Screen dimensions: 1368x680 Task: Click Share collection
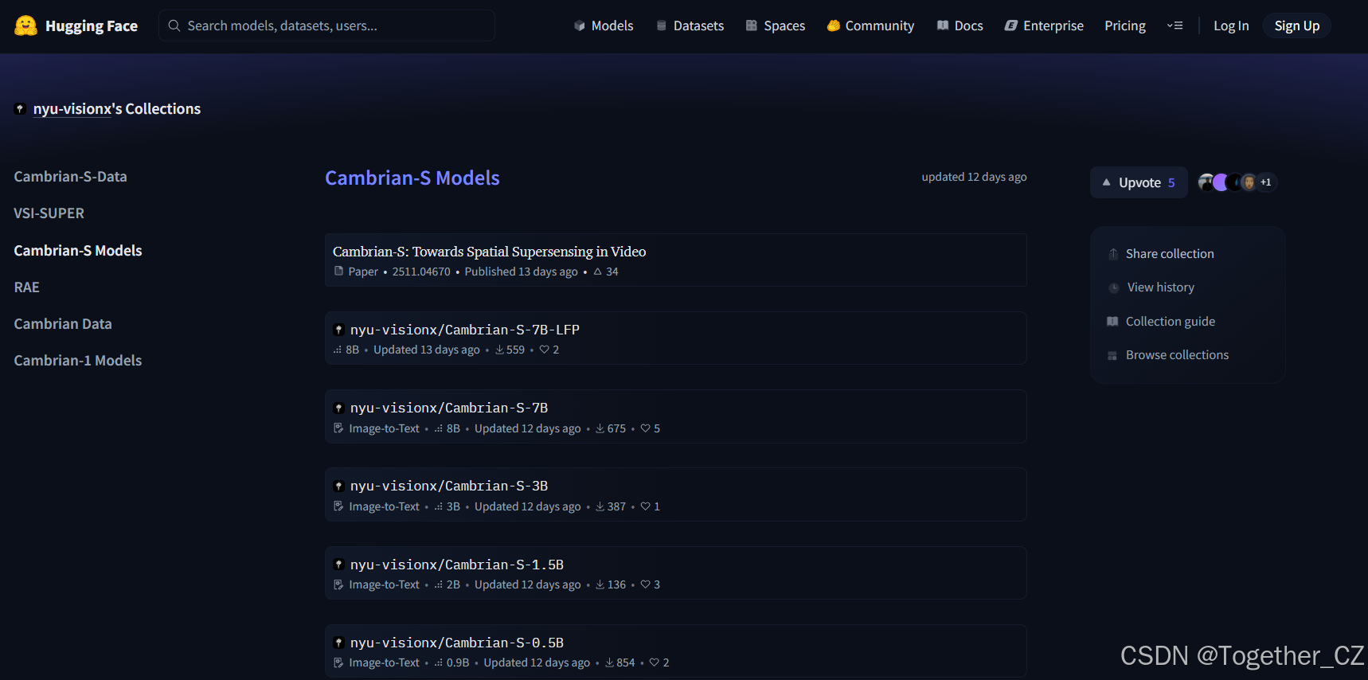point(1170,254)
